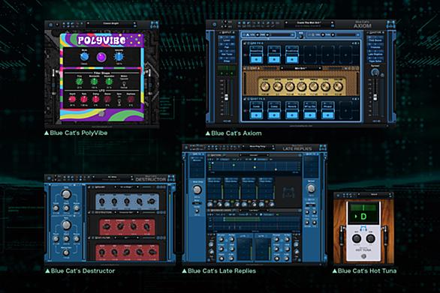Open the Classic Bright preset menu in PolyVibe
The width and height of the screenshot is (440, 293).
(x=111, y=23)
